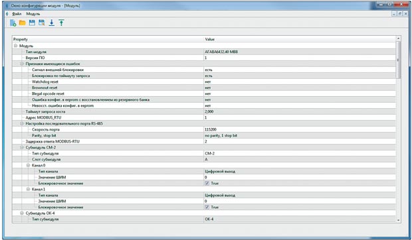Click the Property column header

coord(108,39)
